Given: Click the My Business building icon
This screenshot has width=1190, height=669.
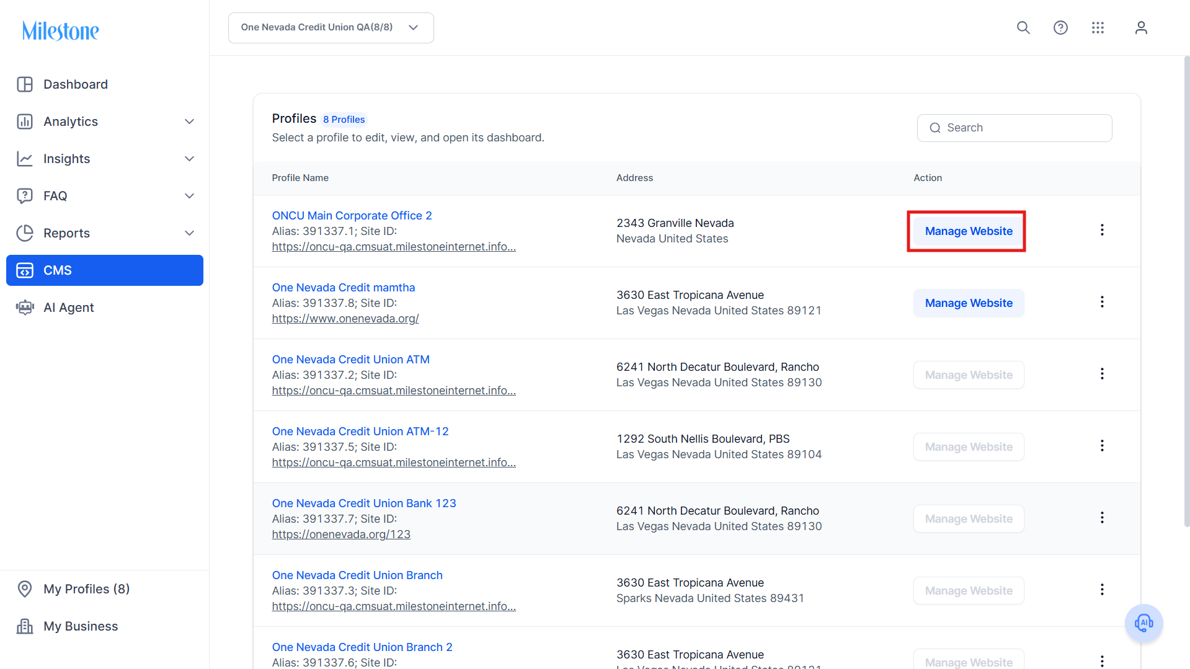Looking at the screenshot, I should tap(25, 626).
